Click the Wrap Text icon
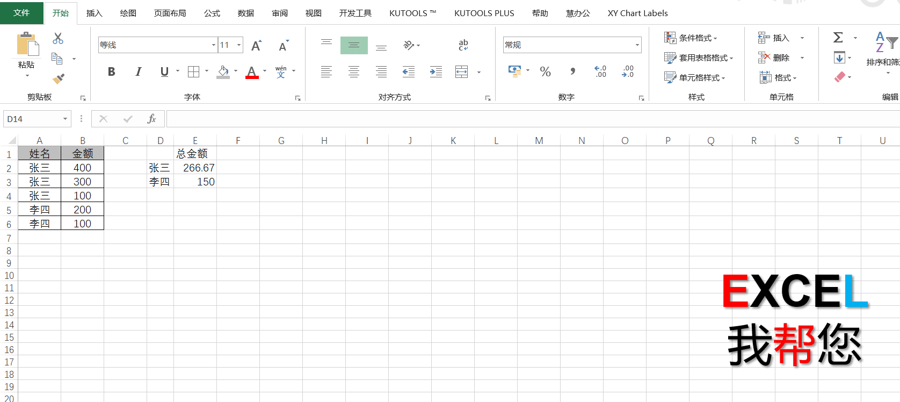This screenshot has width=900, height=402. coord(463,45)
